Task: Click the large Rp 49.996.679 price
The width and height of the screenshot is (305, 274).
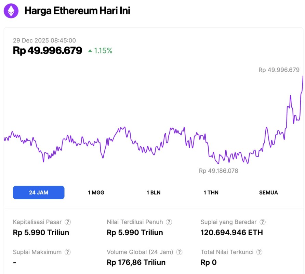Action: pos(48,51)
